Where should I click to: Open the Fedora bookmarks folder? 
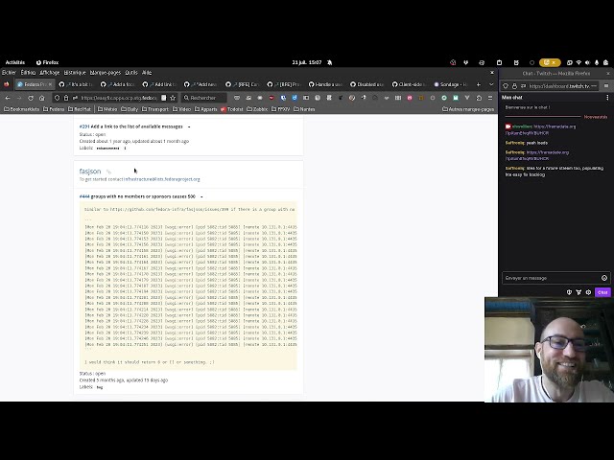[54, 109]
